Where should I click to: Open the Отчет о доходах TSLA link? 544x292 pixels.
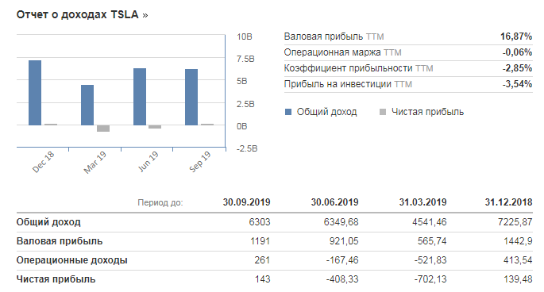click(x=77, y=15)
